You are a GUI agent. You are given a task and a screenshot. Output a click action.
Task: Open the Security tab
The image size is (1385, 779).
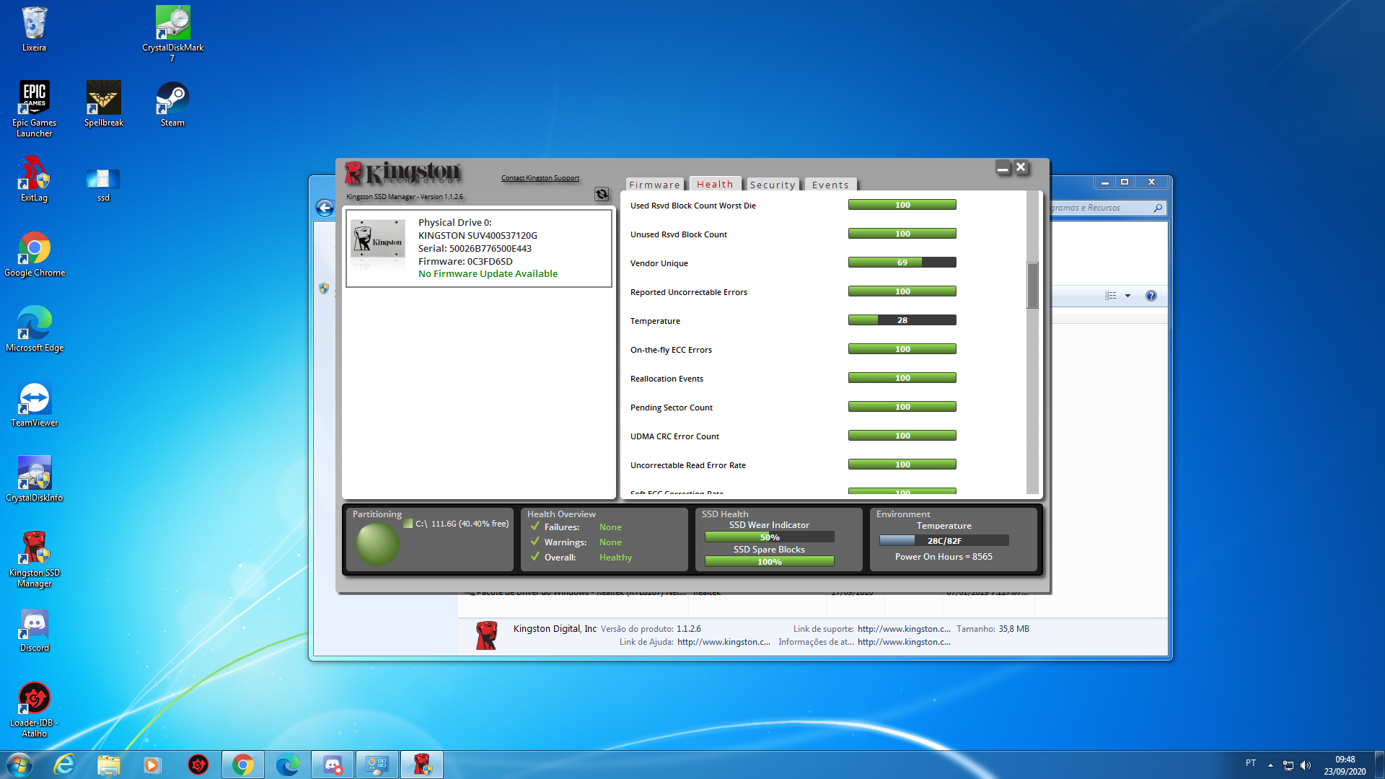coord(773,185)
